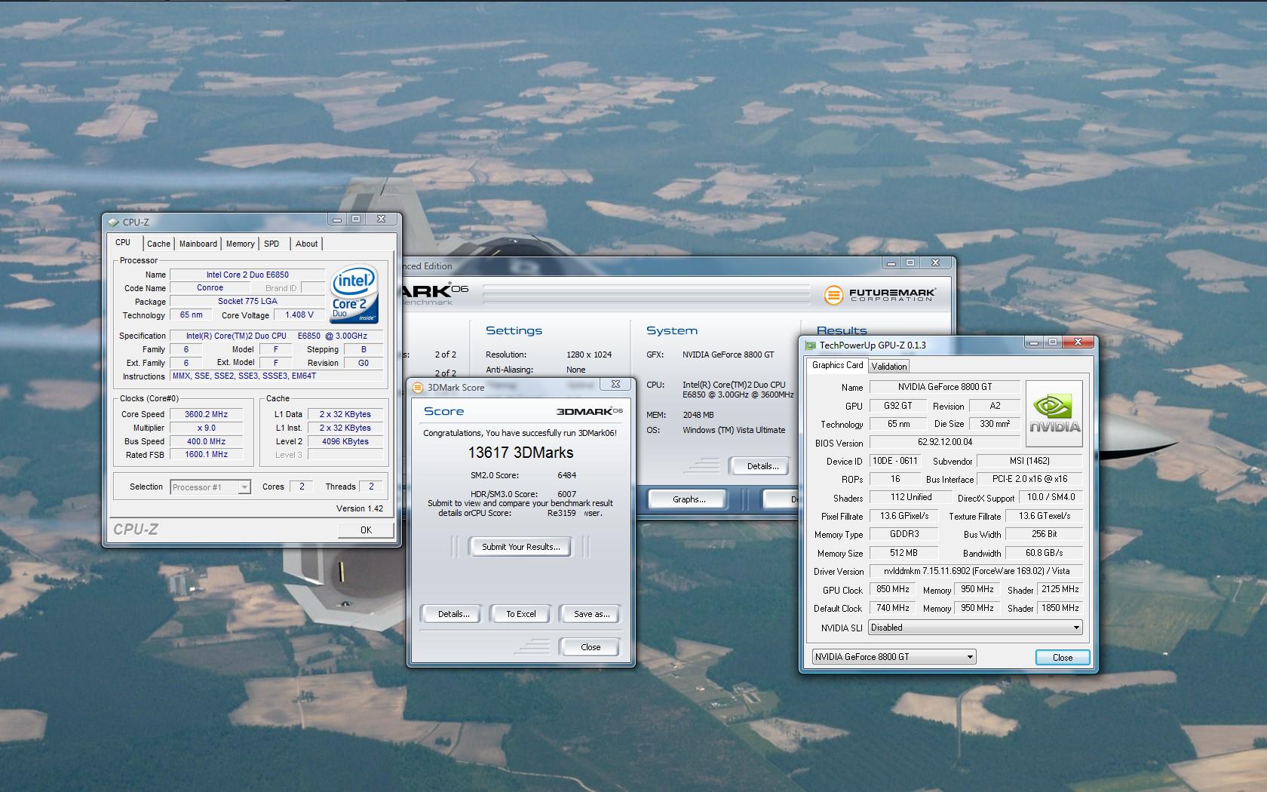Viewport: 1267px width, 792px height.
Task: Select the Graphics Card tab in GPU-Z
Action: click(837, 365)
